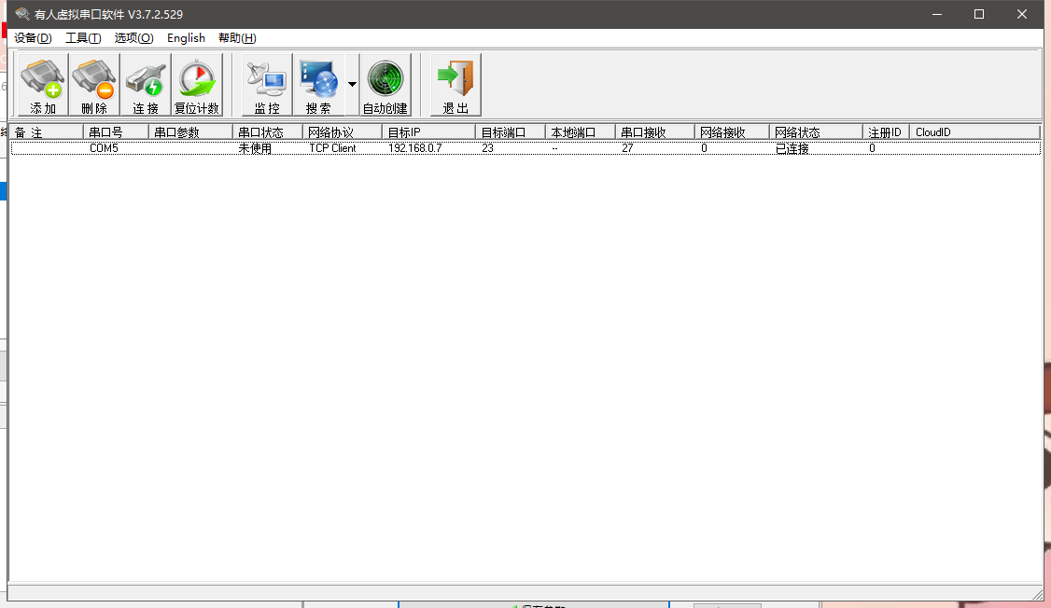This screenshot has height=608, width=1051.
Task: Open the 工具(T) menu
Action: point(83,38)
